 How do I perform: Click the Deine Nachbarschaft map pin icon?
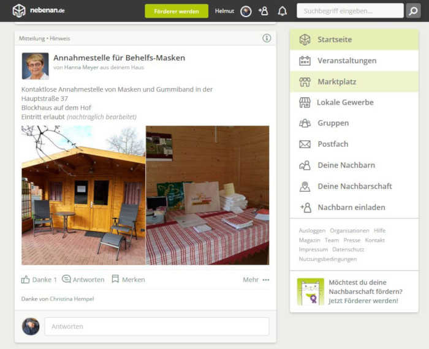tap(305, 186)
